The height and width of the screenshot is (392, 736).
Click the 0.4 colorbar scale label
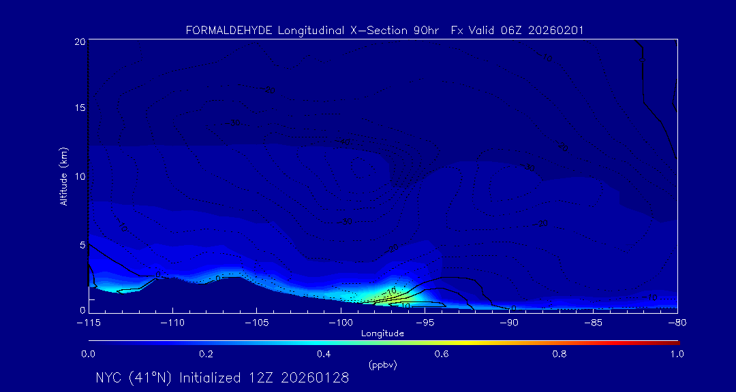[x=324, y=354]
